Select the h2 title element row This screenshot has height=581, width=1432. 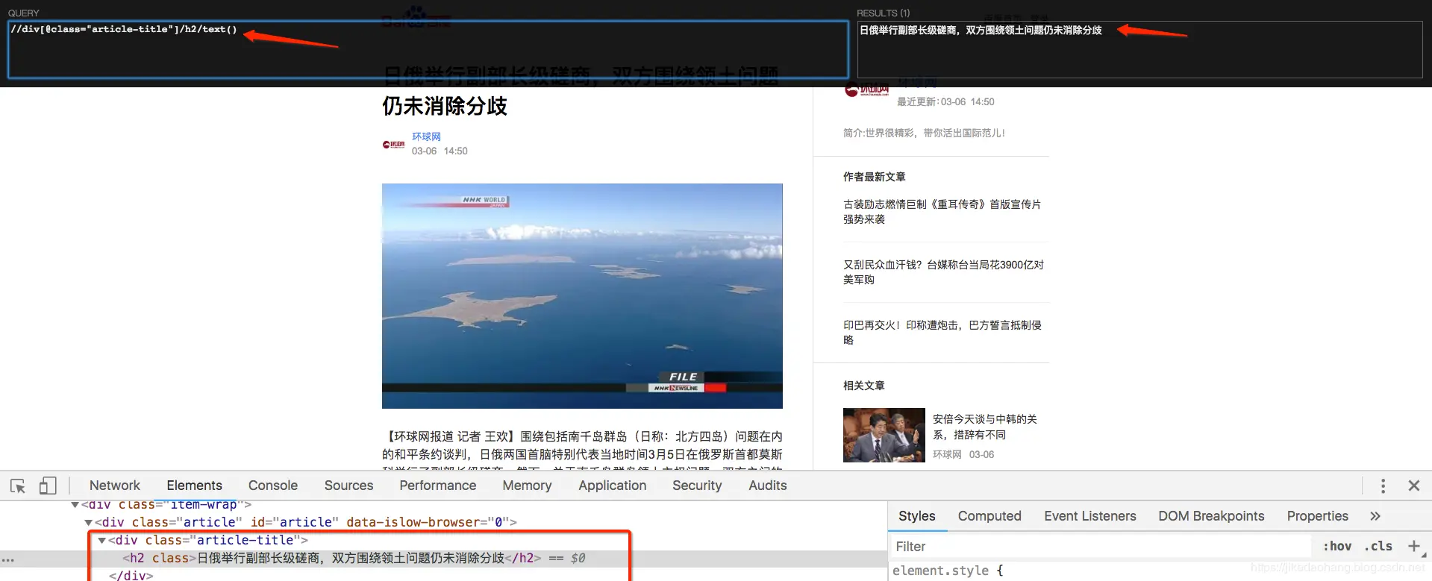444,558
